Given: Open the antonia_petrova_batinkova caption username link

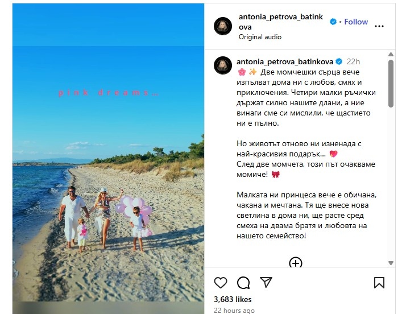Looking at the screenshot, I should click(285, 61).
